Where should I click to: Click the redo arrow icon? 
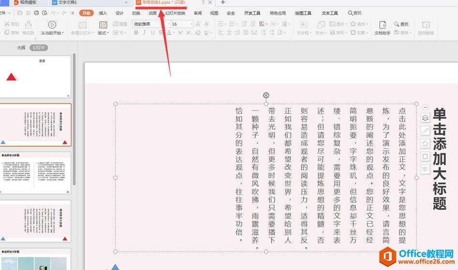pyautogui.click(x=64, y=13)
